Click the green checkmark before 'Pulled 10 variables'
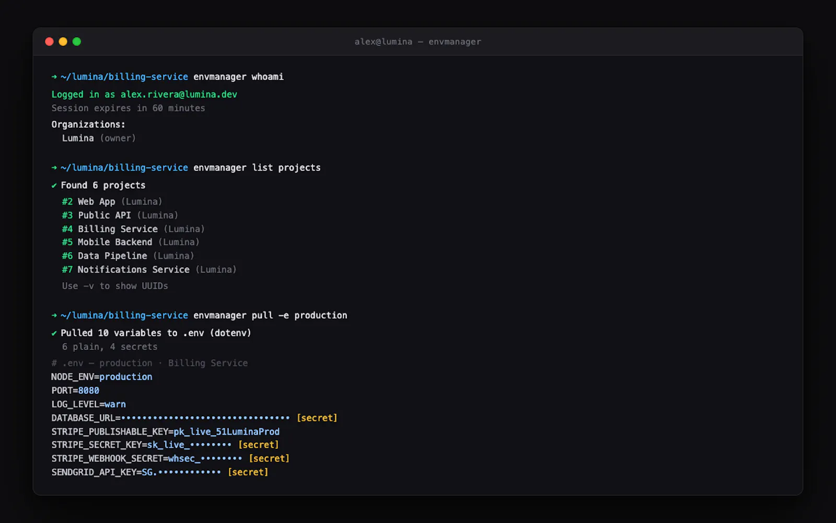The width and height of the screenshot is (836, 523). coord(54,333)
